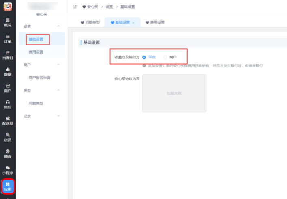Click the app logo at top left

pos(8,6)
